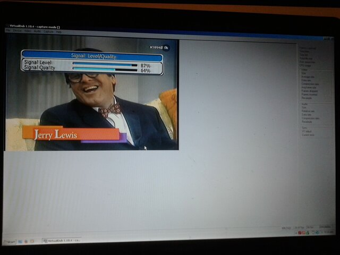Screen dimensions: 340x255
Task: Click the Frames captured statistic in side panel
Action: pyautogui.click(x=308, y=48)
